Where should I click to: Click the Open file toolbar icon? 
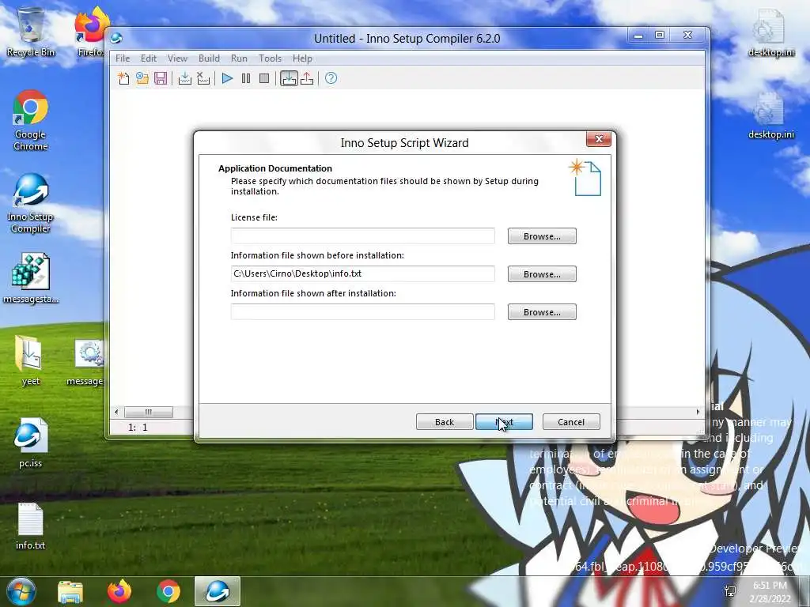[142, 78]
